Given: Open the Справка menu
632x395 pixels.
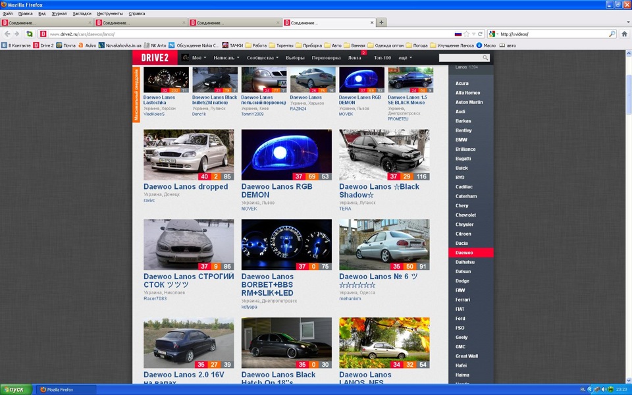Looking at the screenshot, I should (x=137, y=13).
